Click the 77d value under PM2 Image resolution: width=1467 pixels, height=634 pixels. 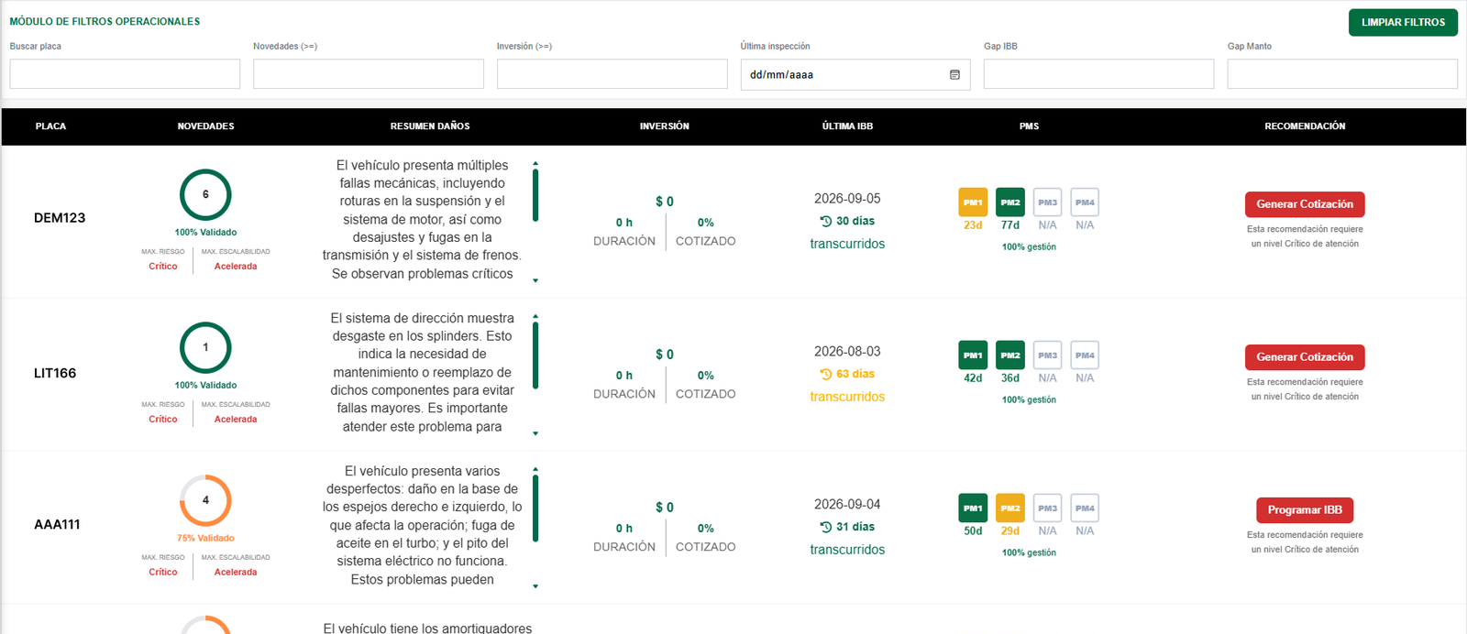tap(1010, 225)
